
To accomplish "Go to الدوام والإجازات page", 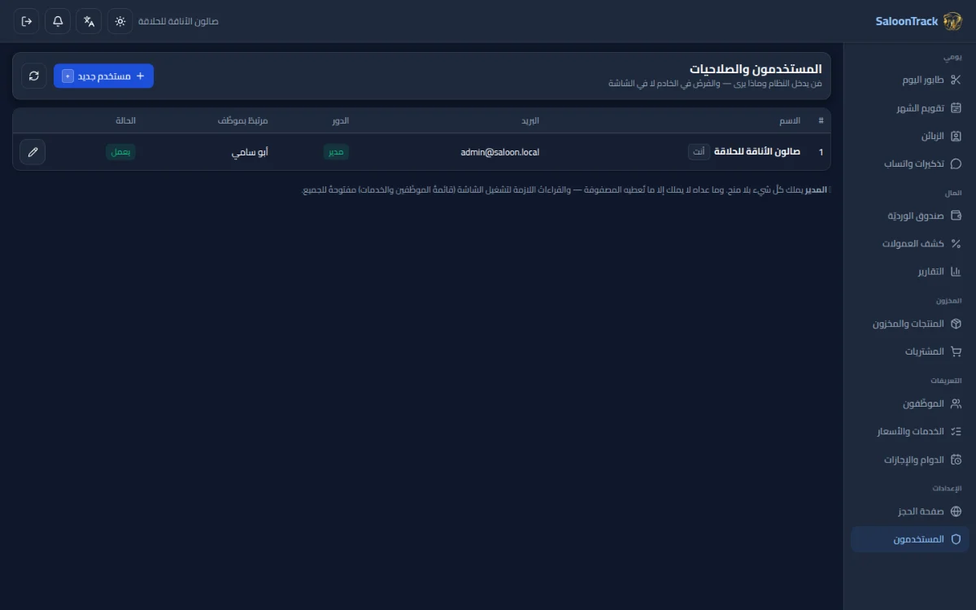I will 910,460.
